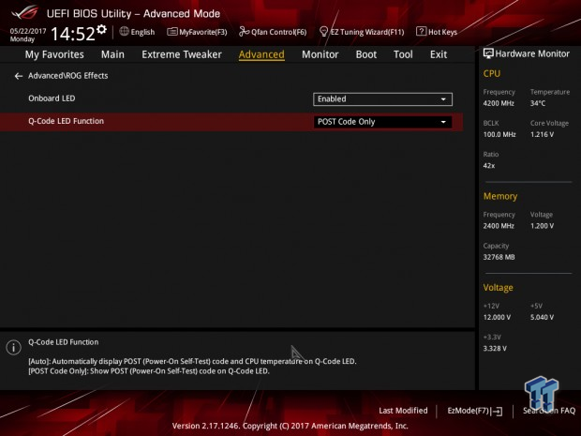The image size is (581, 436).
Task: Click the back arrow to leave ROG Effects
Action: tap(18, 76)
